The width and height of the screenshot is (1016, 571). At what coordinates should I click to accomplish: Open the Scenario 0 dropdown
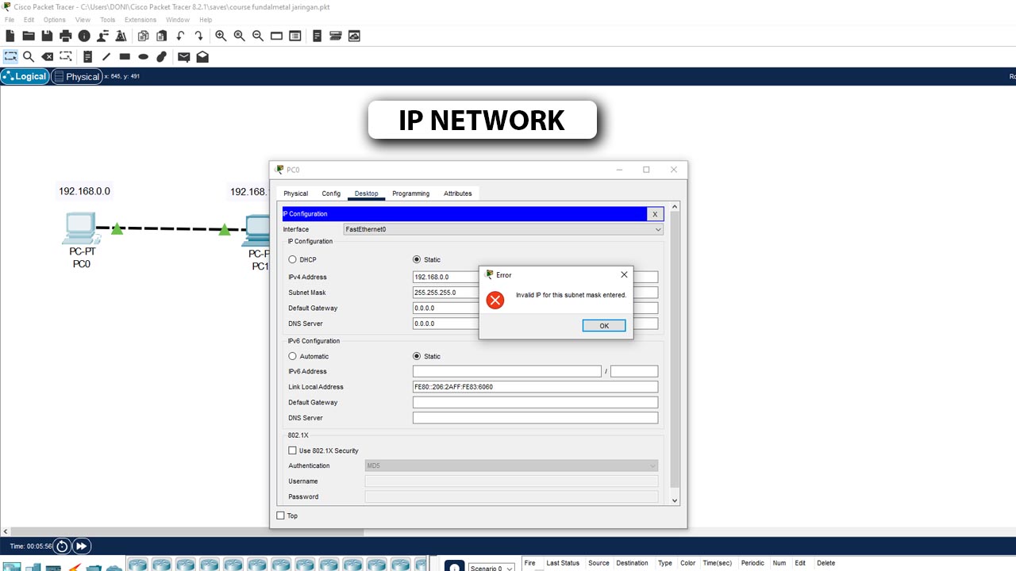[x=491, y=568]
